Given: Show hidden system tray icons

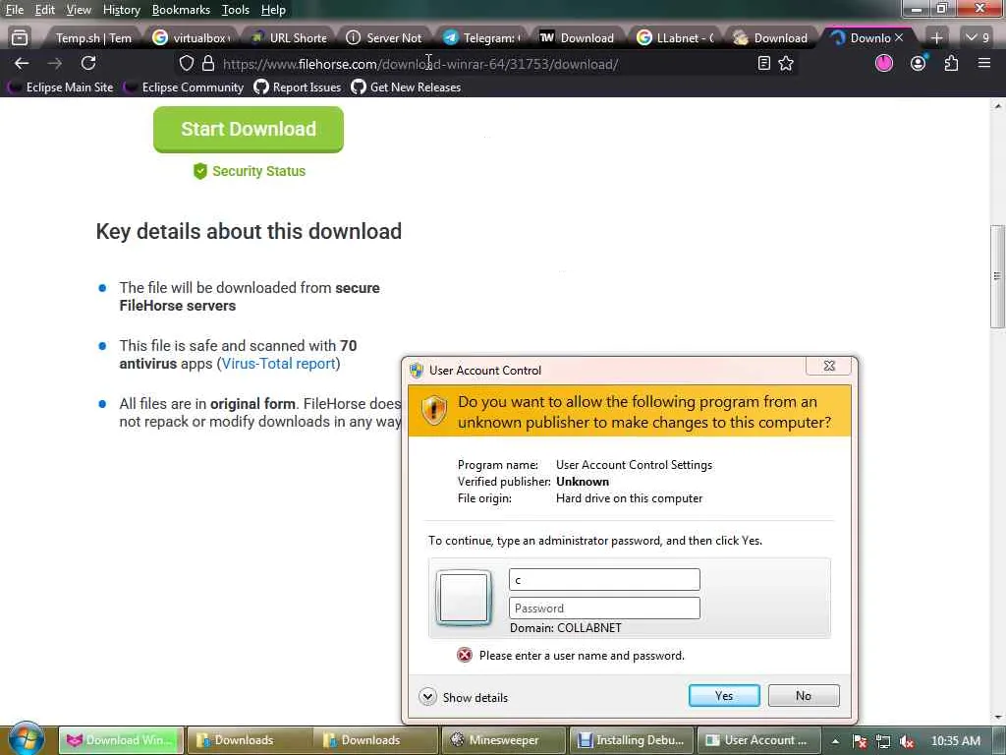Looking at the screenshot, I should [835, 741].
